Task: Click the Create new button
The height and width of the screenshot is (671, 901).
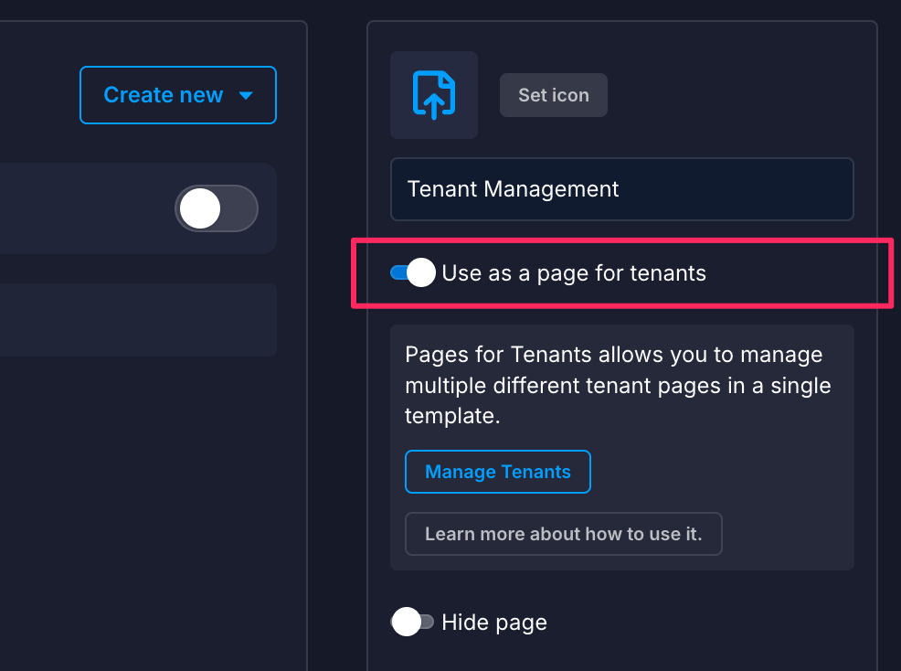Action: click(x=178, y=95)
